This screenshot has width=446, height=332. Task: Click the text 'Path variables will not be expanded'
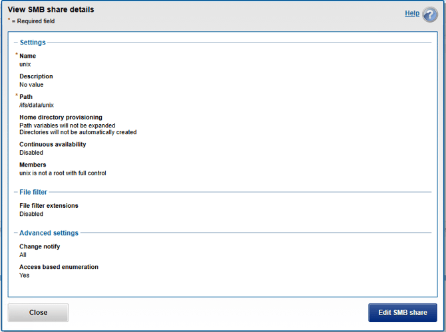coord(67,125)
